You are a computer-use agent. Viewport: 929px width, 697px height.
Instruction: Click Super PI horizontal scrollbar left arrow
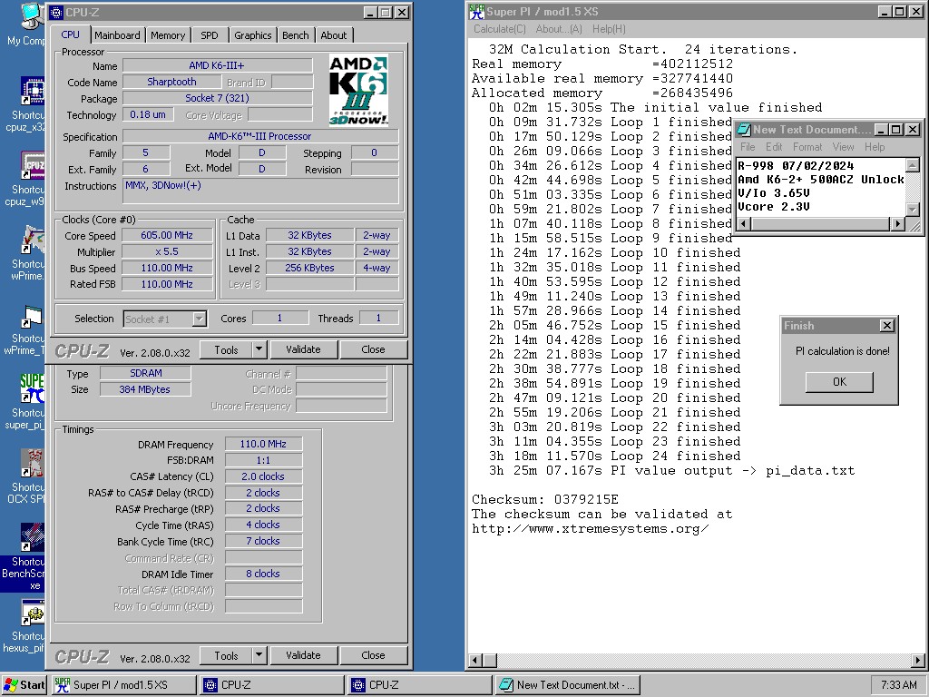(475, 660)
